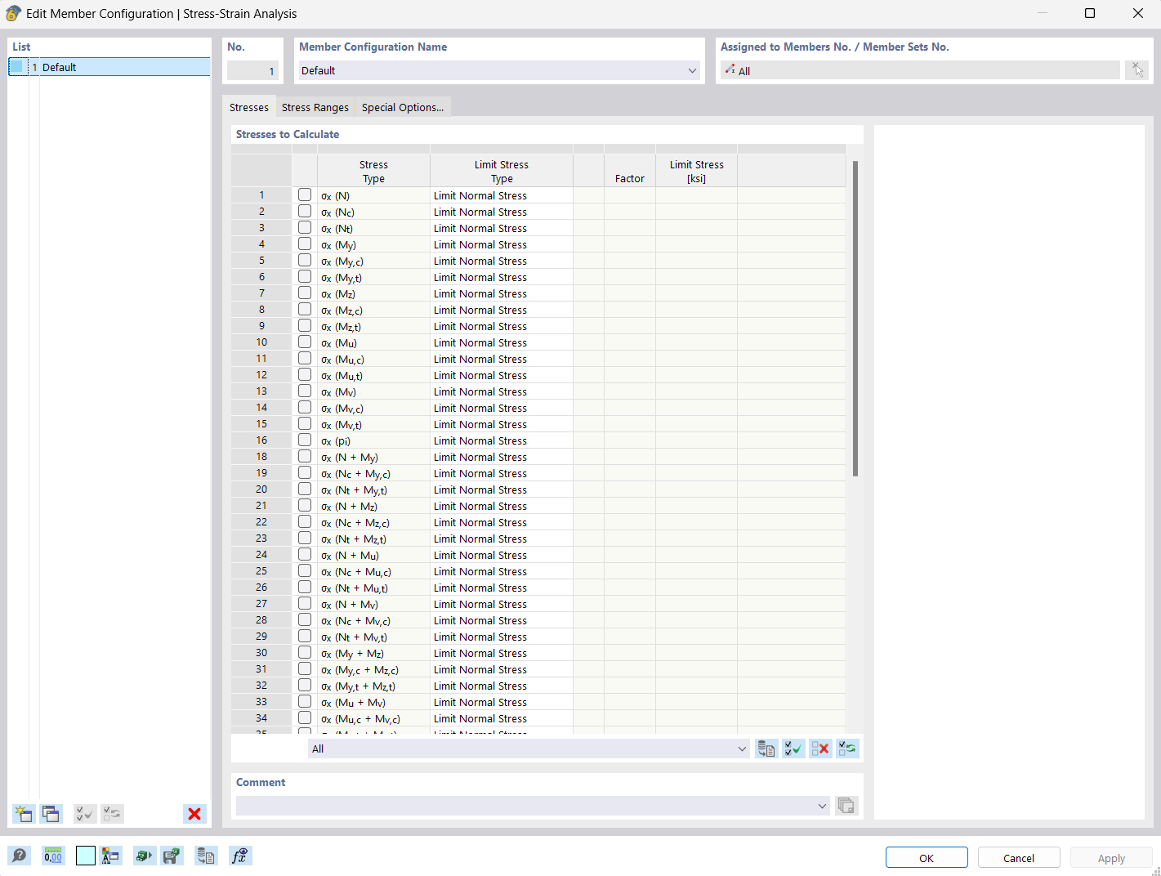Switch to the Stress Ranges tab
The height and width of the screenshot is (876, 1161).
pyautogui.click(x=315, y=106)
